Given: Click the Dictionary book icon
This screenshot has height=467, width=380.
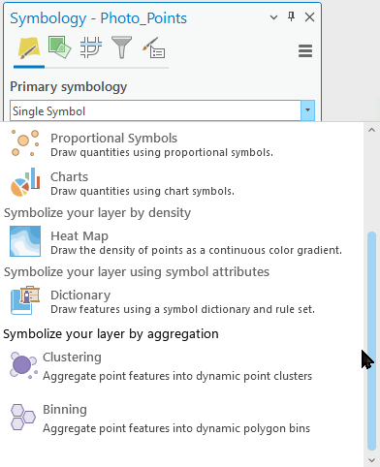Looking at the screenshot, I should pyautogui.click(x=25, y=300).
